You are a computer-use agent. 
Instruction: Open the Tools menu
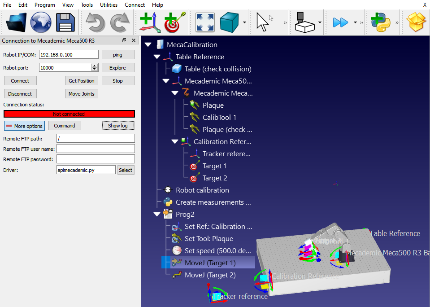click(x=87, y=5)
